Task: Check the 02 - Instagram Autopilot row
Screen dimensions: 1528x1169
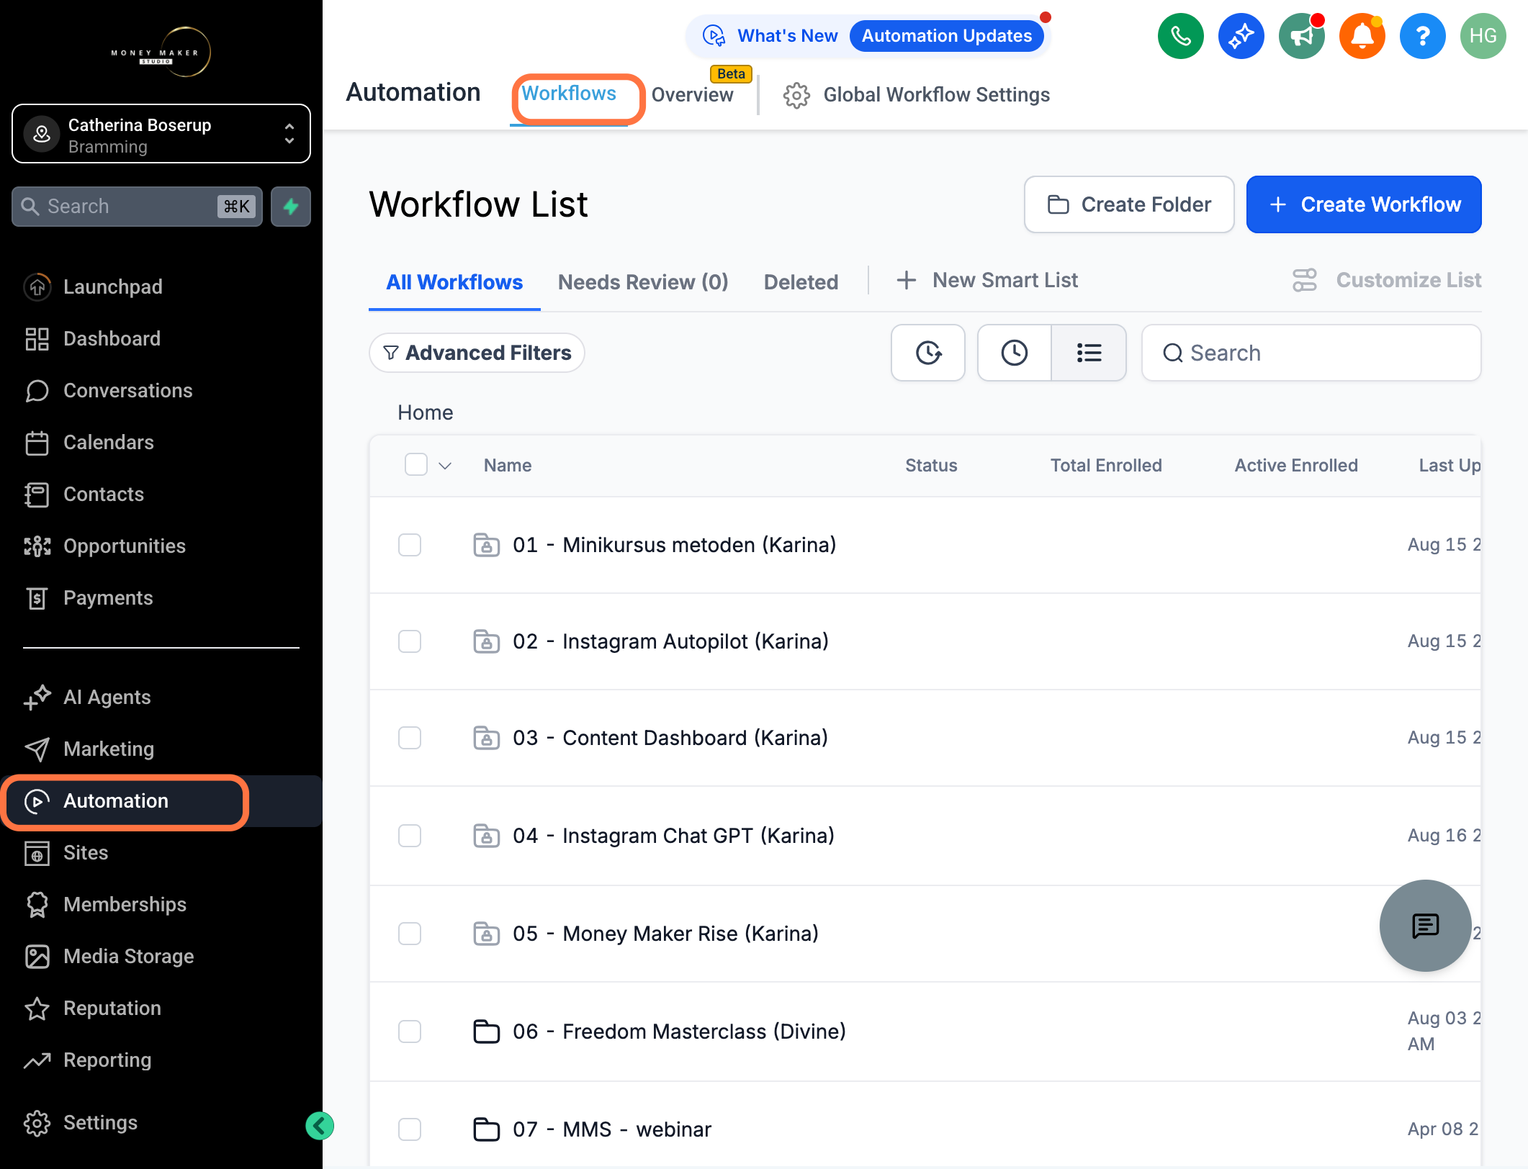Action: click(410, 641)
